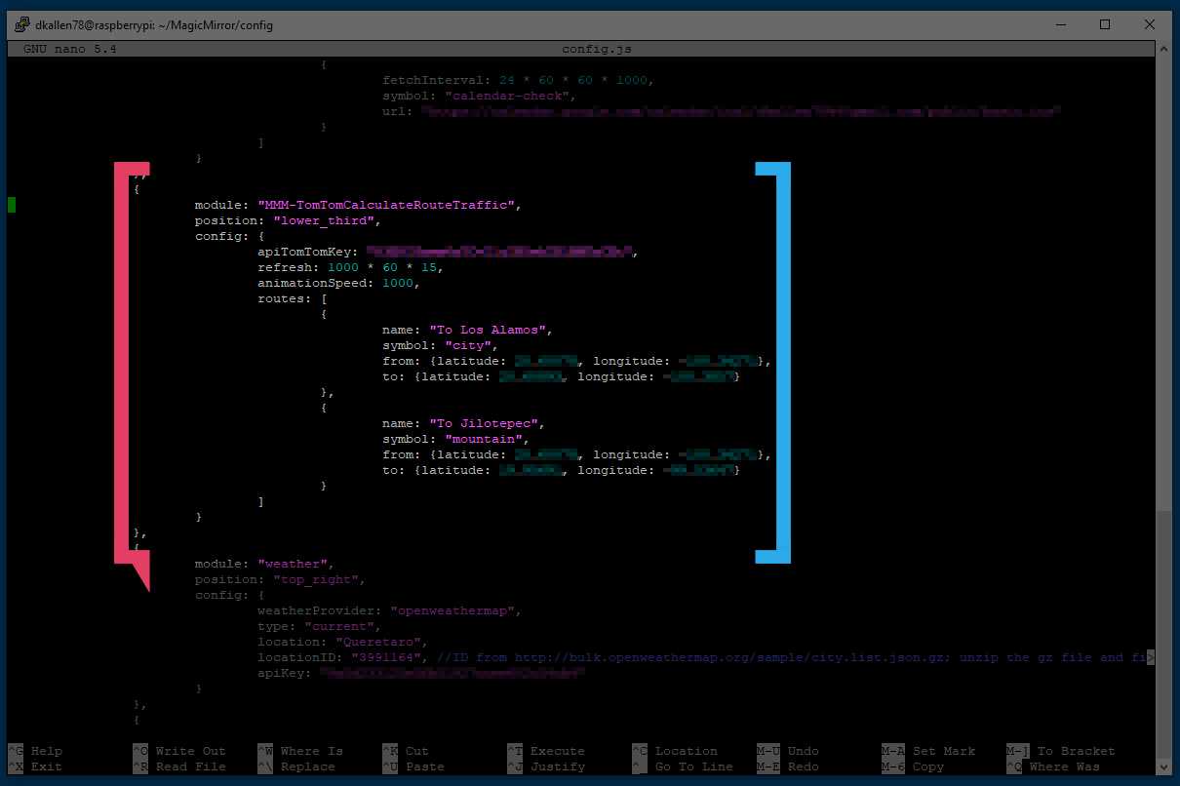The height and width of the screenshot is (786, 1180).
Task: Place cursor on refresh: 1000 * 60 * 15
Action: (x=351, y=267)
